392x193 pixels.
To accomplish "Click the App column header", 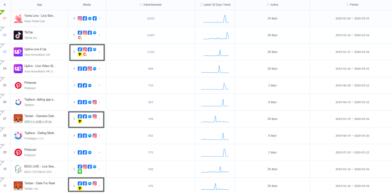I will click(x=39, y=5).
